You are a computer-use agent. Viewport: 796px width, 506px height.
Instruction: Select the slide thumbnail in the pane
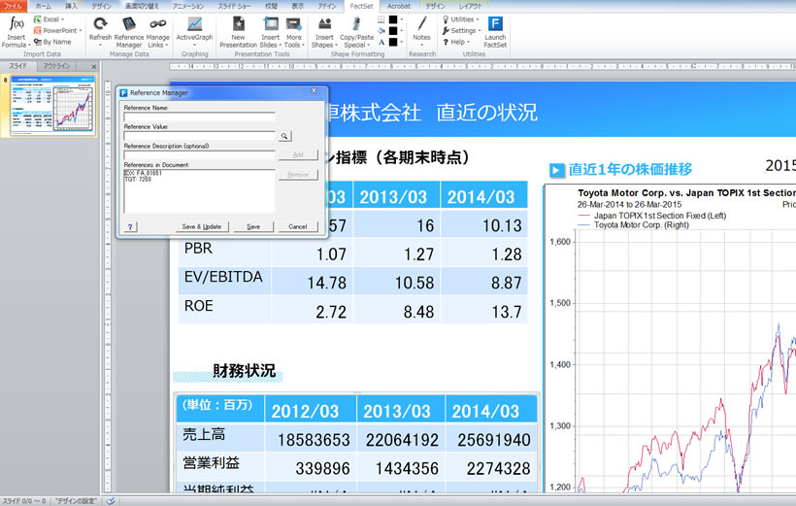coord(52,105)
